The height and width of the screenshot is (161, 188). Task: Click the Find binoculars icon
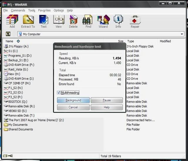tap(88, 20)
